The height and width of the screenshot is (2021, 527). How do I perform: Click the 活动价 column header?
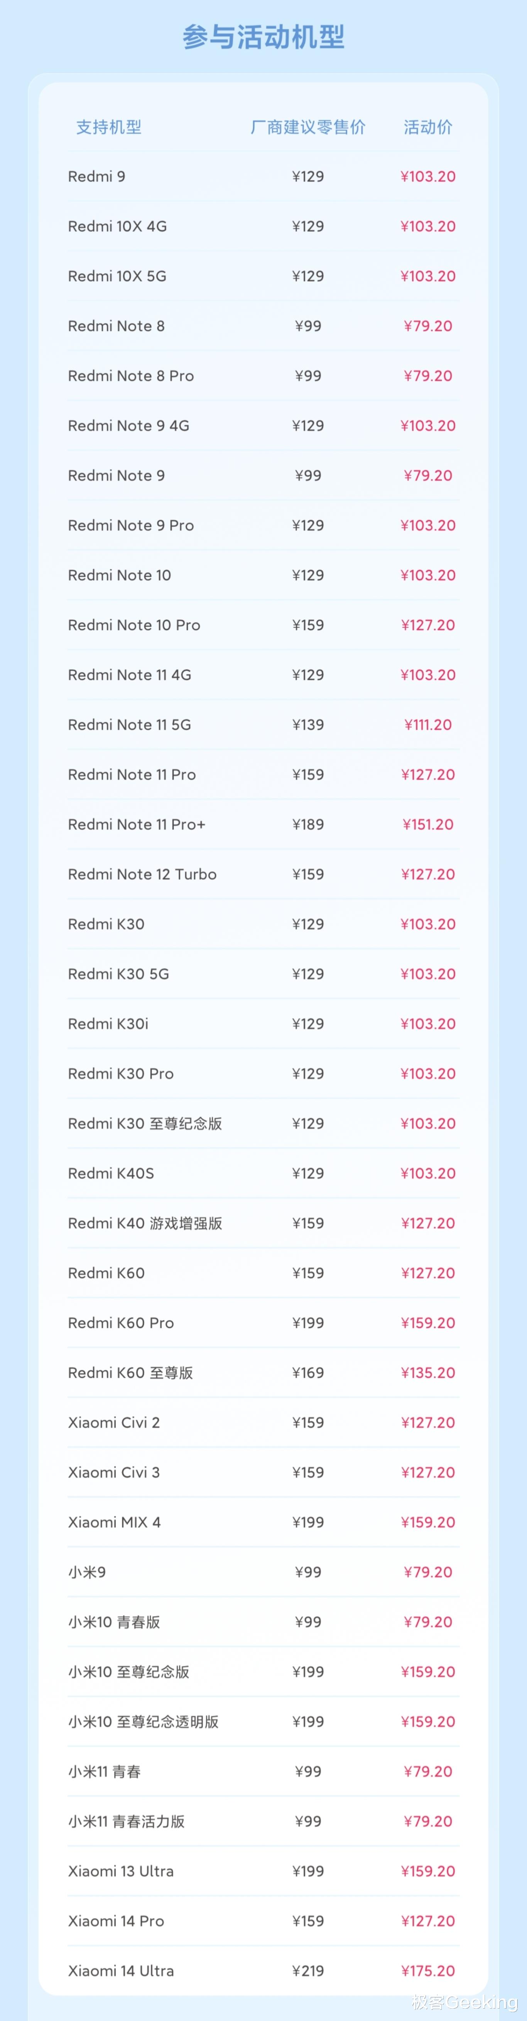click(x=428, y=127)
